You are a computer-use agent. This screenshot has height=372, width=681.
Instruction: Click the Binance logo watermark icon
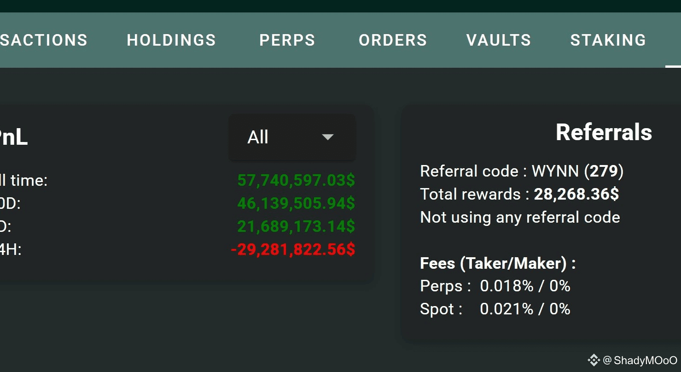pos(594,360)
